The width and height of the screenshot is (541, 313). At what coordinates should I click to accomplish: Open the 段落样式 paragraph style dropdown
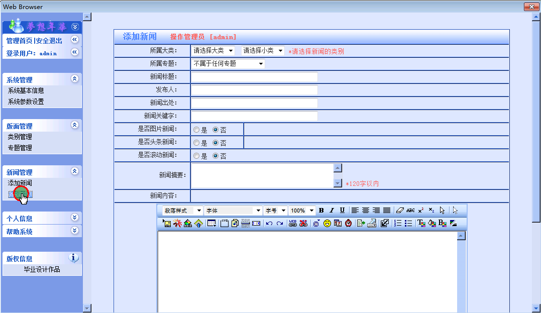pos(182,211)
